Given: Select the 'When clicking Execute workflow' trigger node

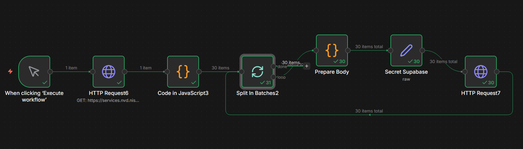Looking at the screenshot, I should [x=34, y=71].
